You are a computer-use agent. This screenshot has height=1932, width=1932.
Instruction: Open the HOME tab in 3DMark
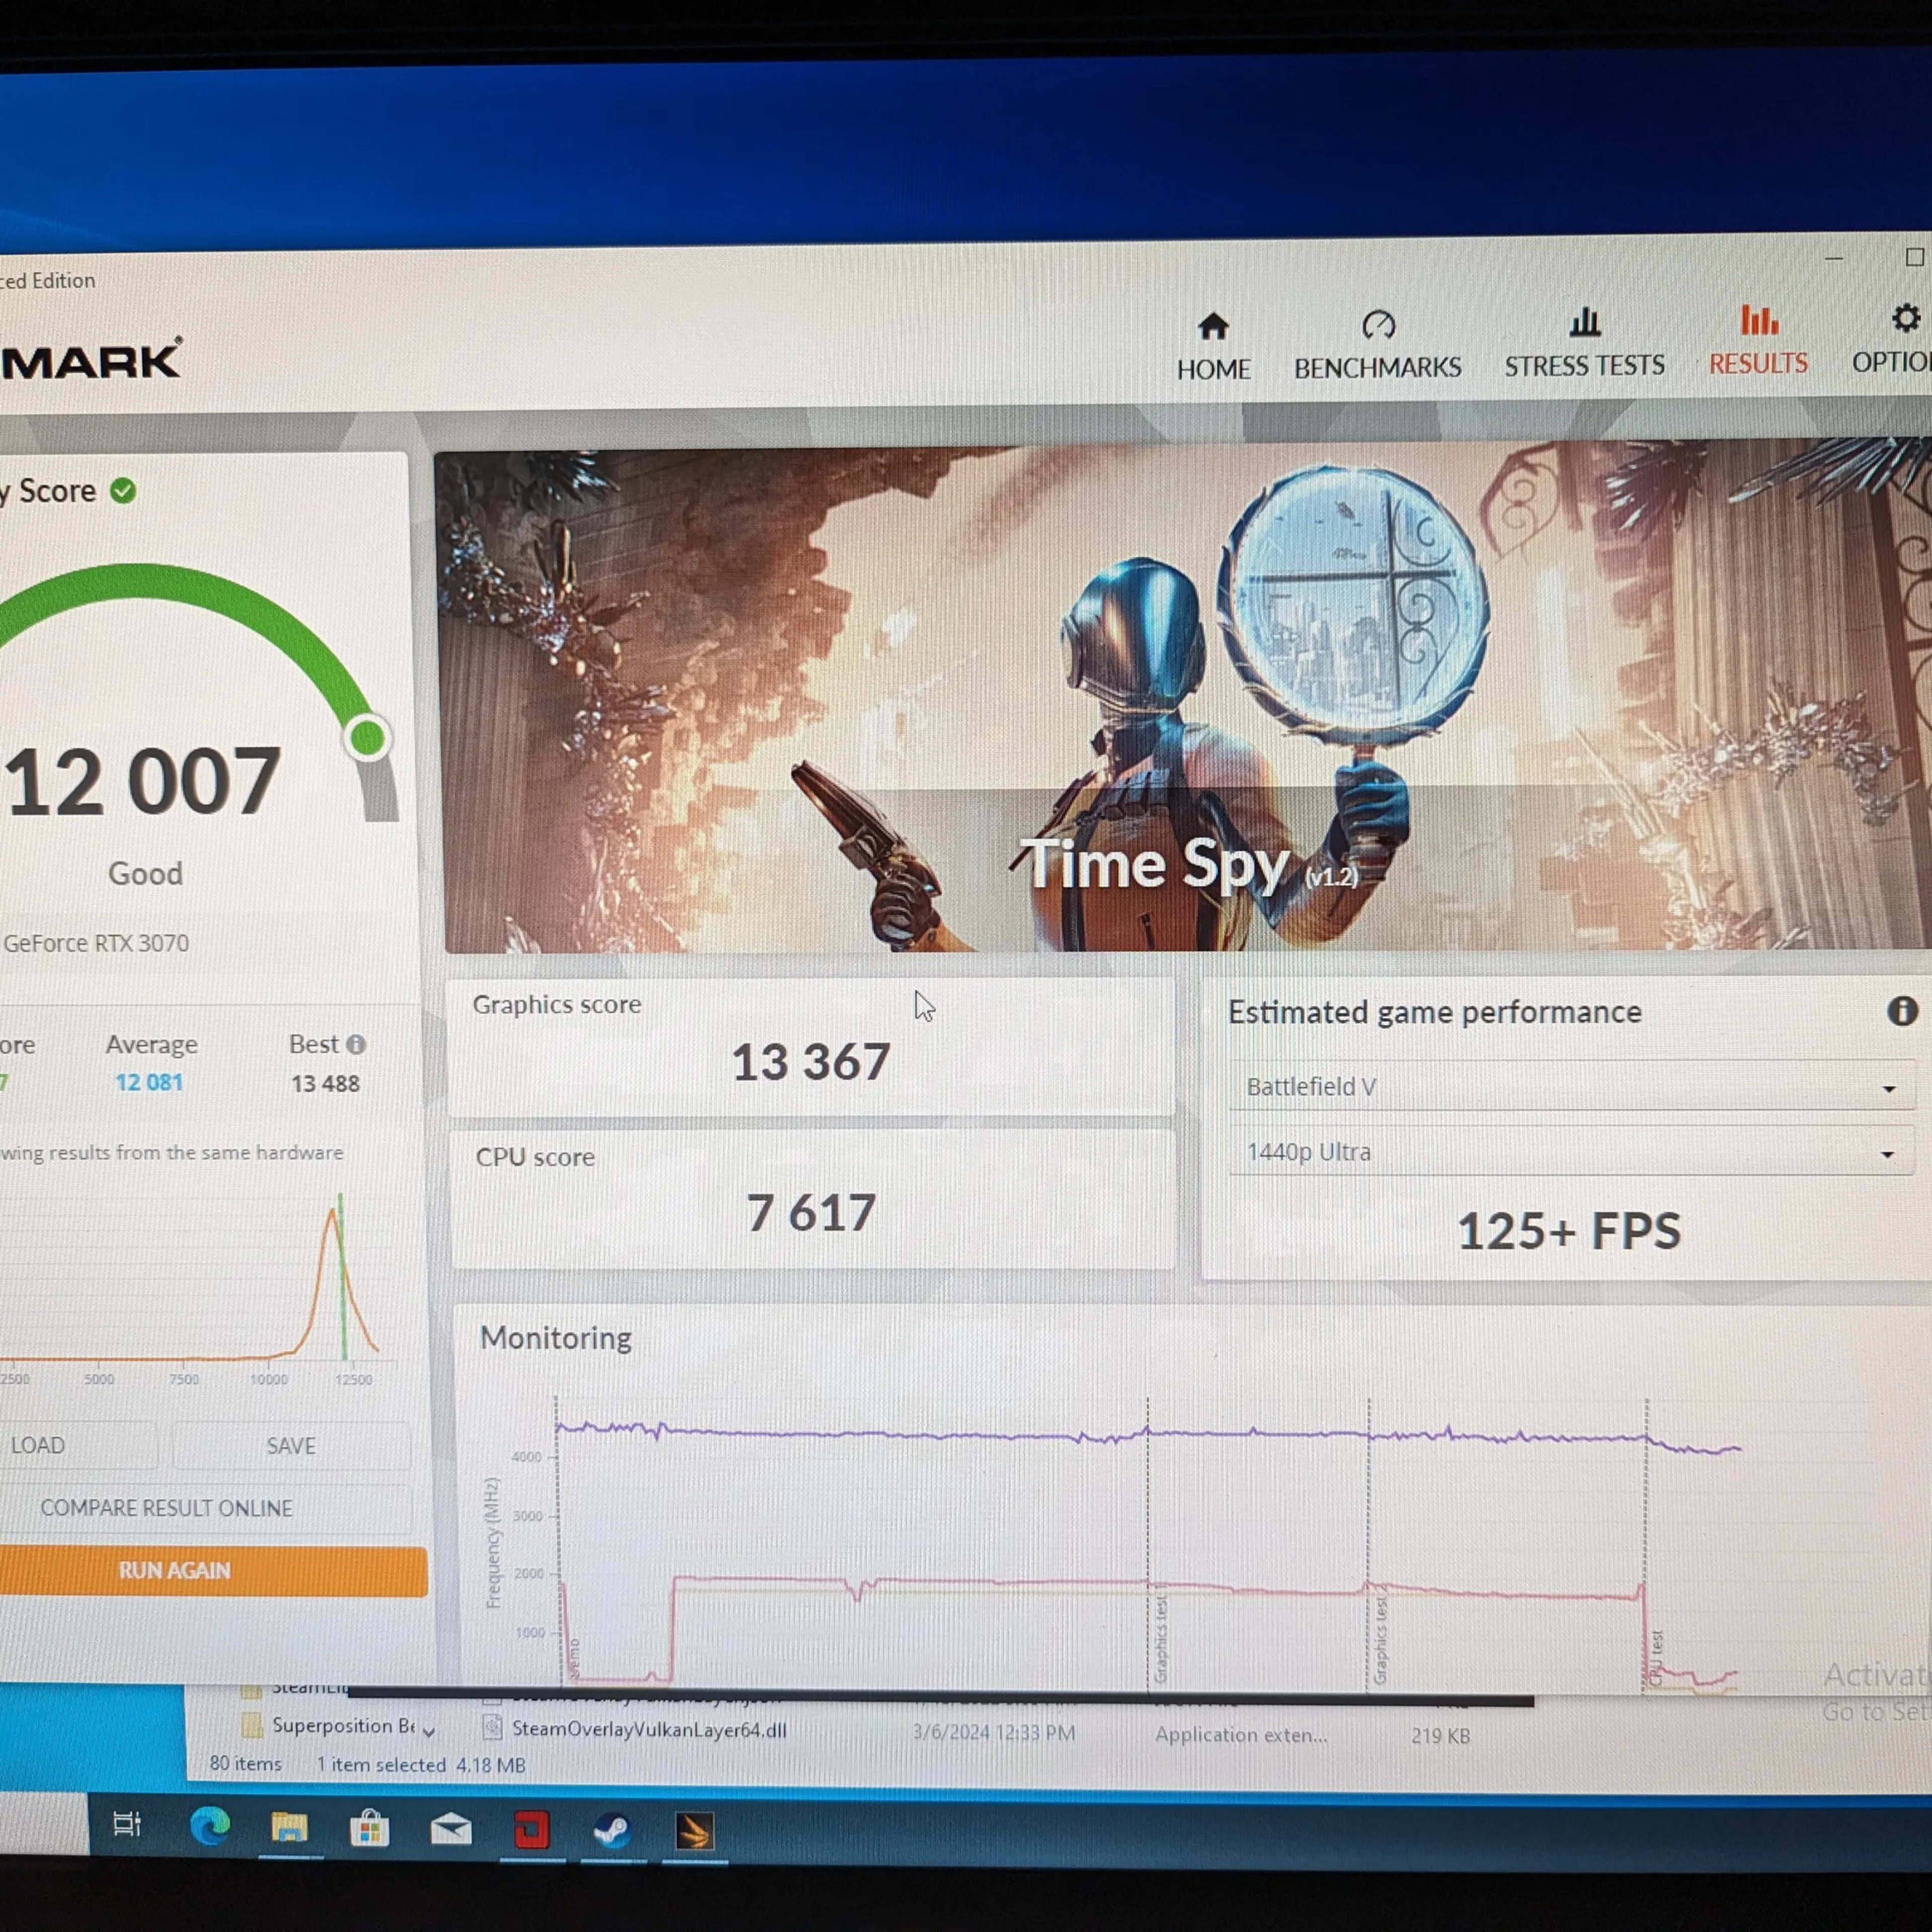[x=1213, y=347]
